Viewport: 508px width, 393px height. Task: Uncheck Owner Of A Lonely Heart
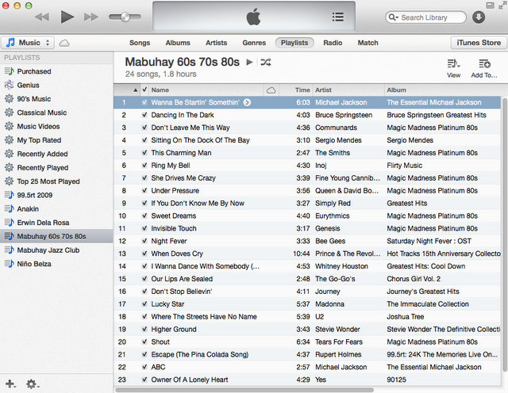[x=144, y=380]
